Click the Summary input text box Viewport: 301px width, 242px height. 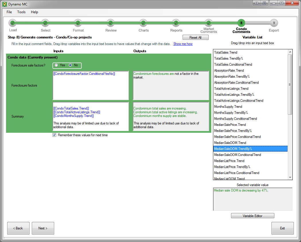pyautogui.click(x=91, y=116)
